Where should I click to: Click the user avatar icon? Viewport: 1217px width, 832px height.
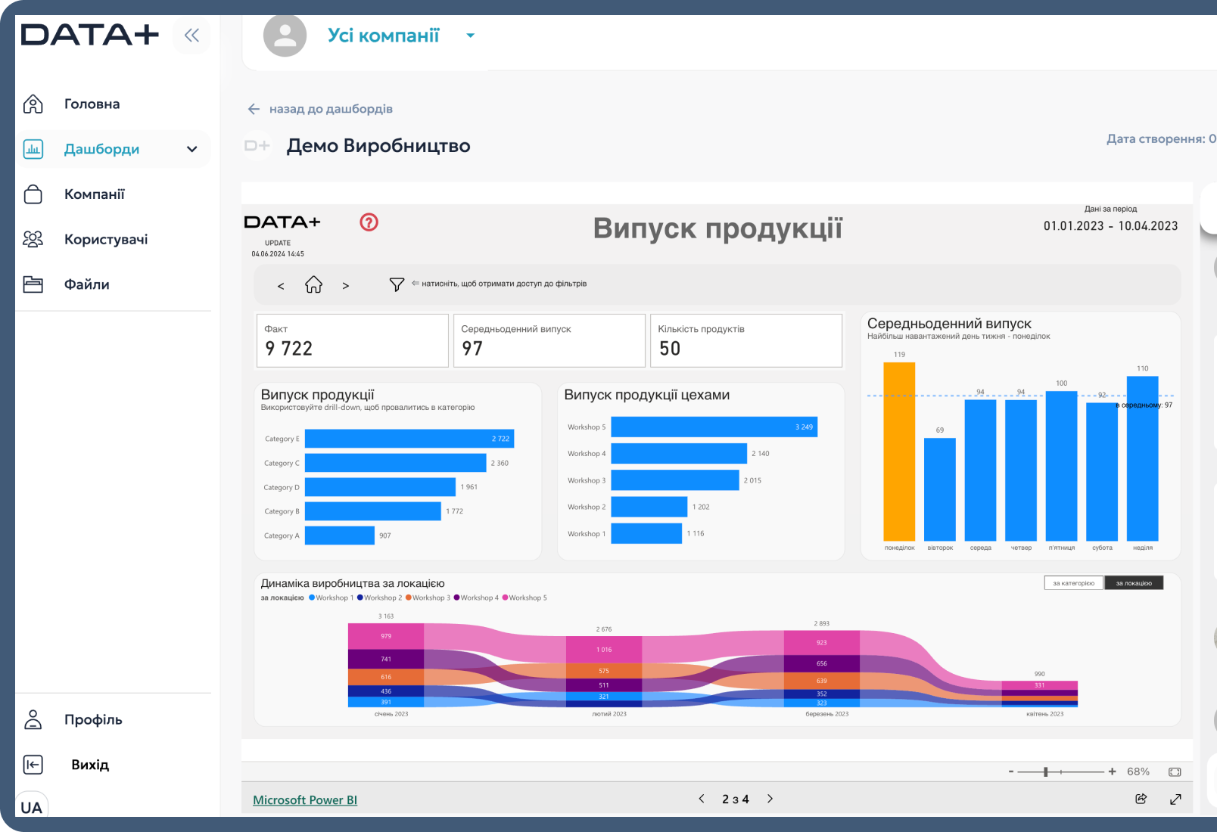tap(285, 36)
